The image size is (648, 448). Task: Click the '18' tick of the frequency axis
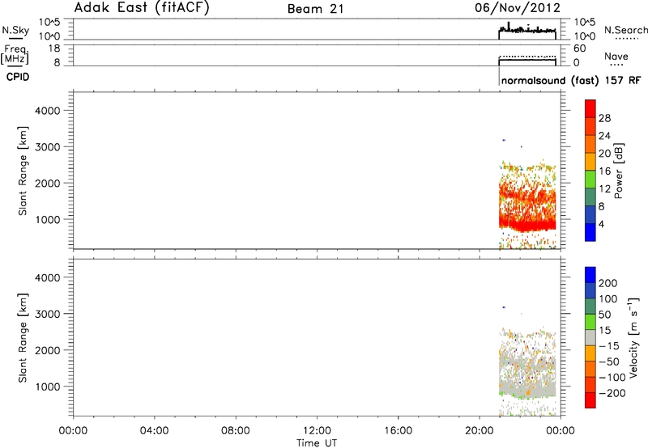point(54,49)
